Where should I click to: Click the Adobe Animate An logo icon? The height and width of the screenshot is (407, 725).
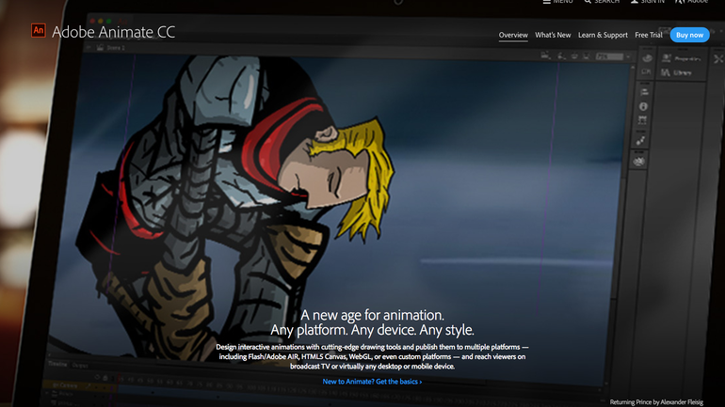click(x=39, y=32)
